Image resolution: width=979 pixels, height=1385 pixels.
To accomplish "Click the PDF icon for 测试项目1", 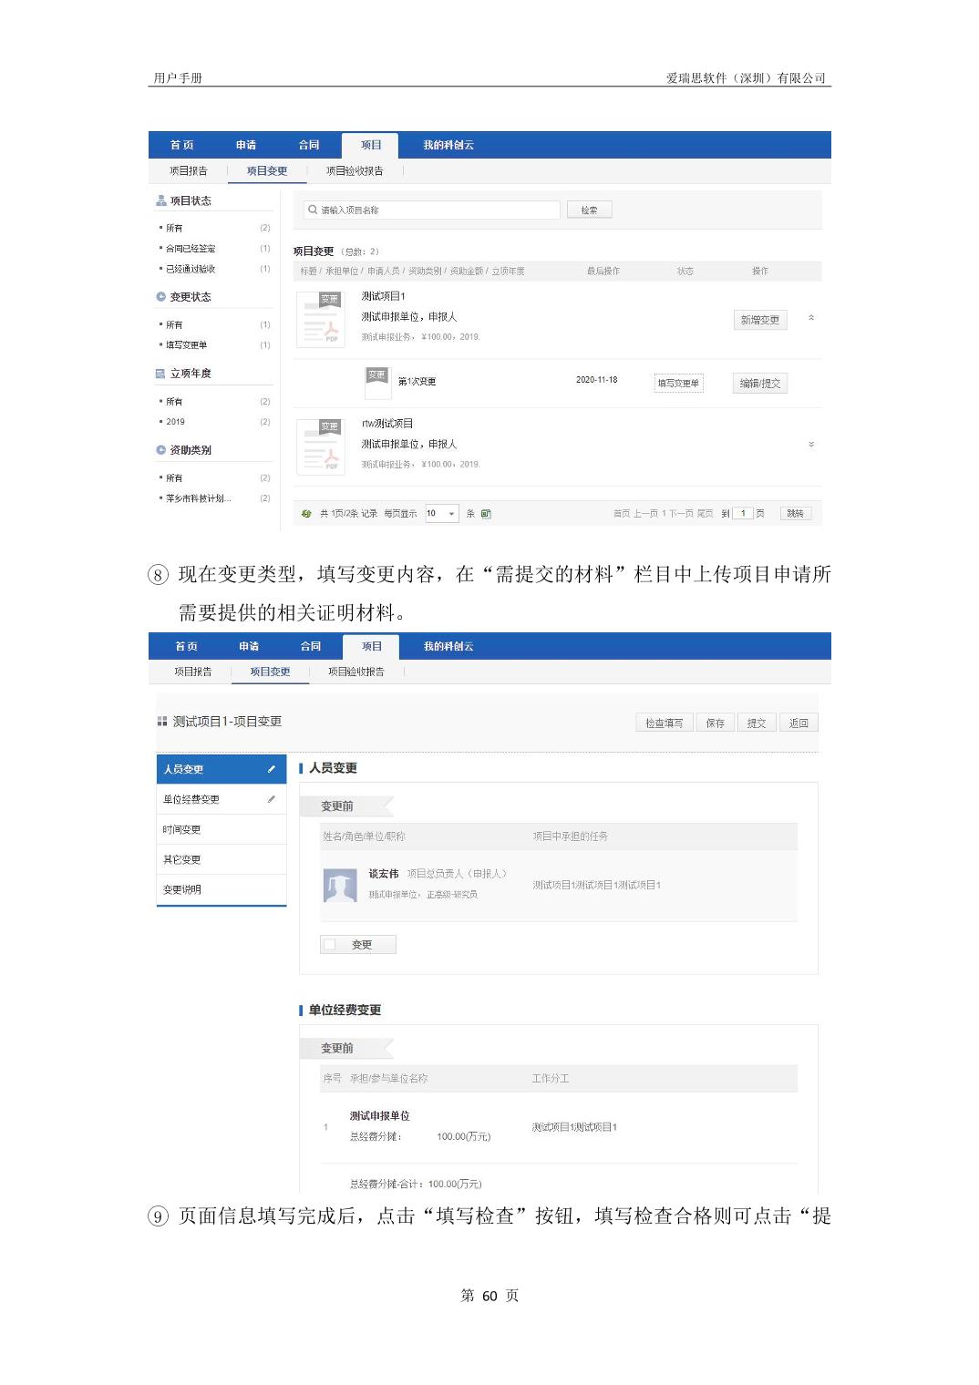I will coord(321,320).
